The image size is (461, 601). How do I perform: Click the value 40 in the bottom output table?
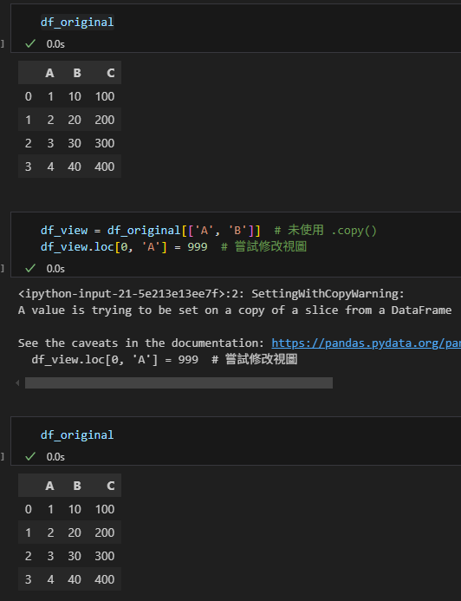pyautogui.click(x=75, y=579)
